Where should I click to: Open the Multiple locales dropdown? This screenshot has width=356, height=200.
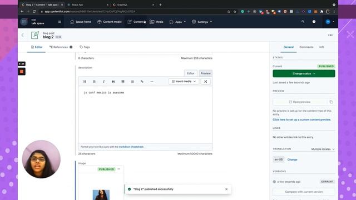[x=323, y=149]
